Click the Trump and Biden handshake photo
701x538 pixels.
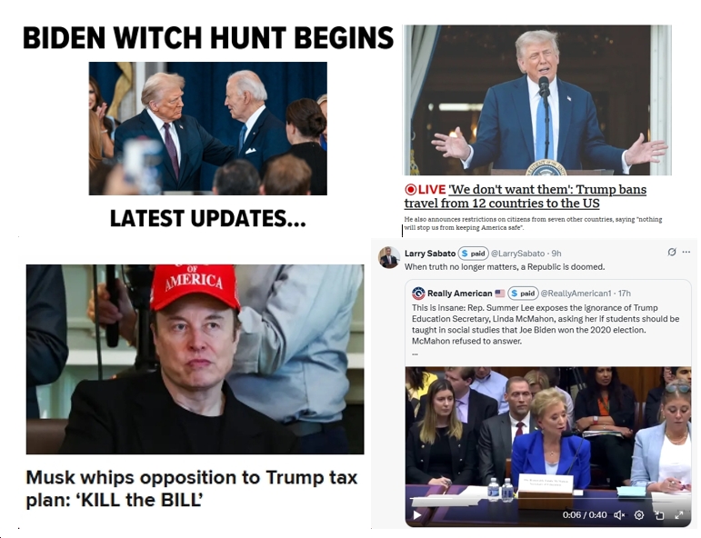coord(208,128)
